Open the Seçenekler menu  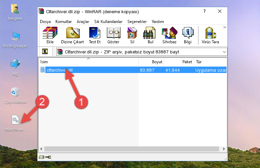click(137, 22)
